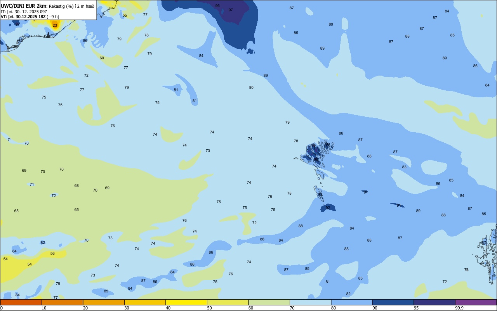Image resolution: width=497 pixels, height=311 pixels.
Task: Click the title text 'UWC/DINI EUR 2km'
Action: pos(24,6)
